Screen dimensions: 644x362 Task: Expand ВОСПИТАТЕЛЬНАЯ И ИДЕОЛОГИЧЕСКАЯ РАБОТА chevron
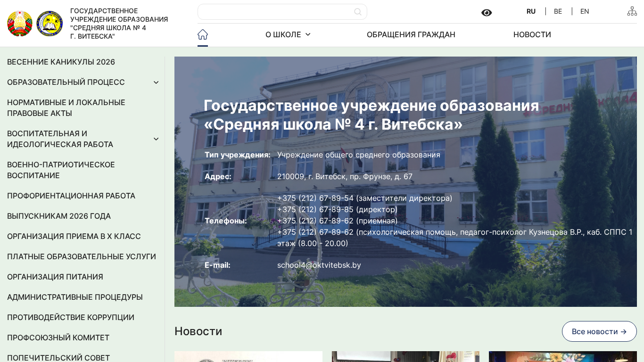tap(156, 139)
